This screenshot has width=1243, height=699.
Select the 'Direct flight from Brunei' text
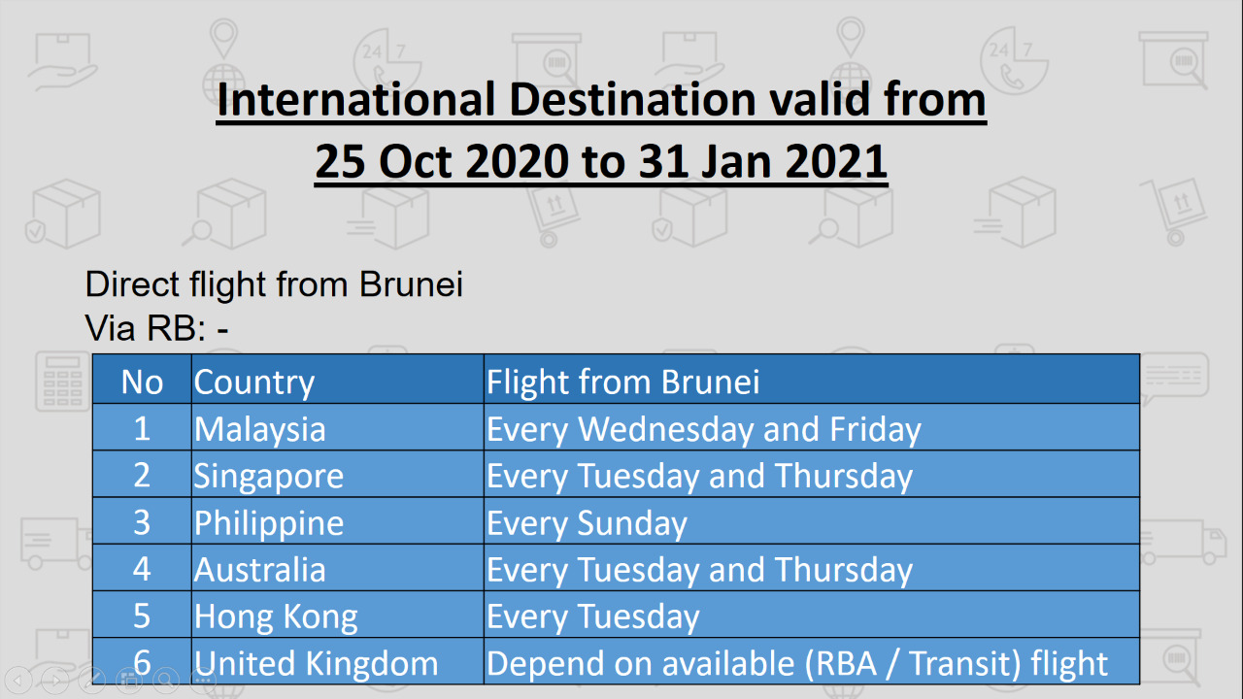pos(274,284)
